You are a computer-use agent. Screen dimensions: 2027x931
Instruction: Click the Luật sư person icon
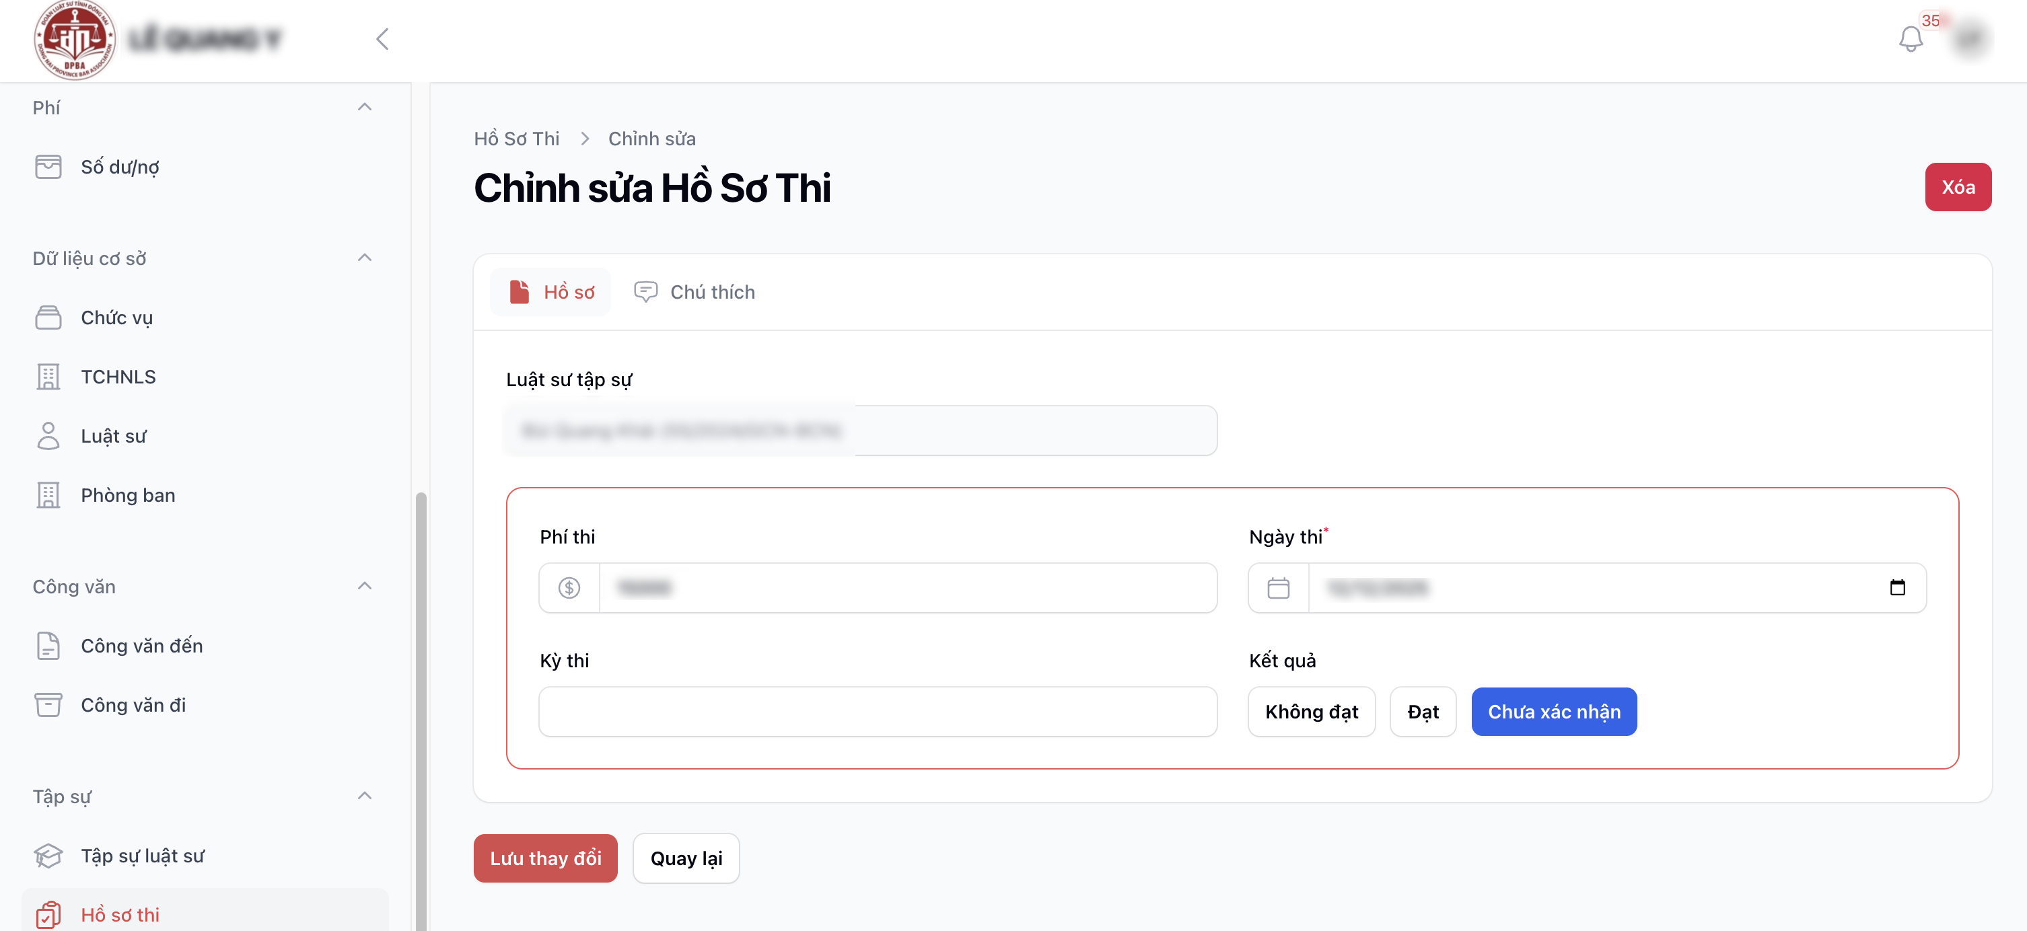tap(48, 436)
